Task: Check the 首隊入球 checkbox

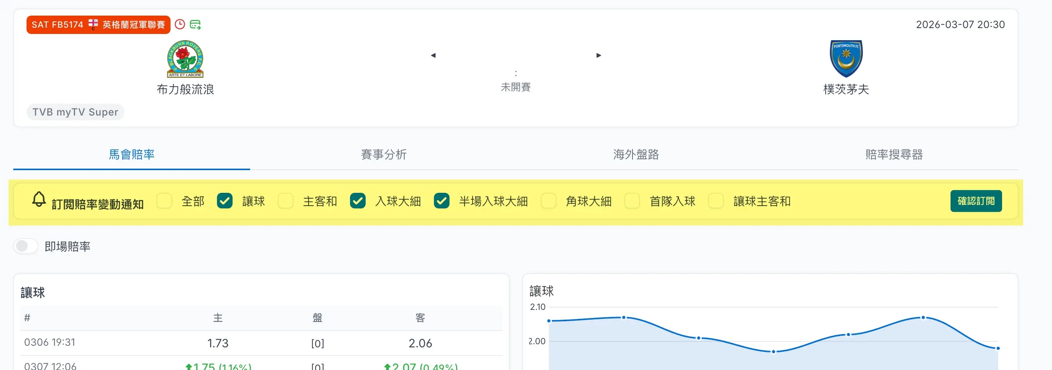Action: click(632, 201)
